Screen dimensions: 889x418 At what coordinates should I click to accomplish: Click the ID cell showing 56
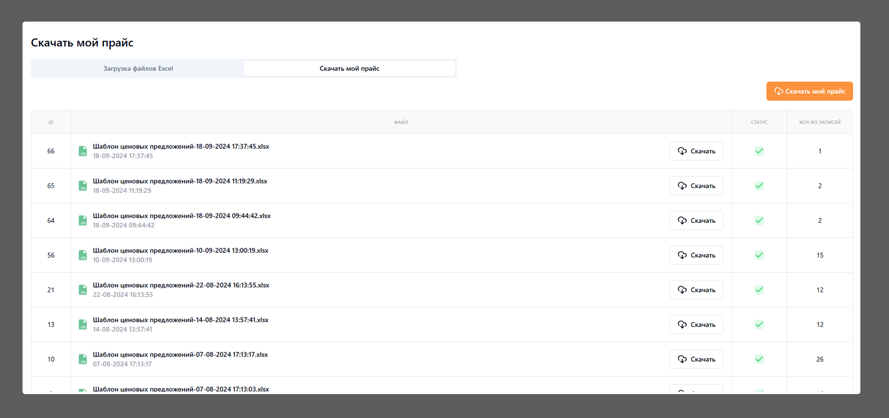[51, 255]
